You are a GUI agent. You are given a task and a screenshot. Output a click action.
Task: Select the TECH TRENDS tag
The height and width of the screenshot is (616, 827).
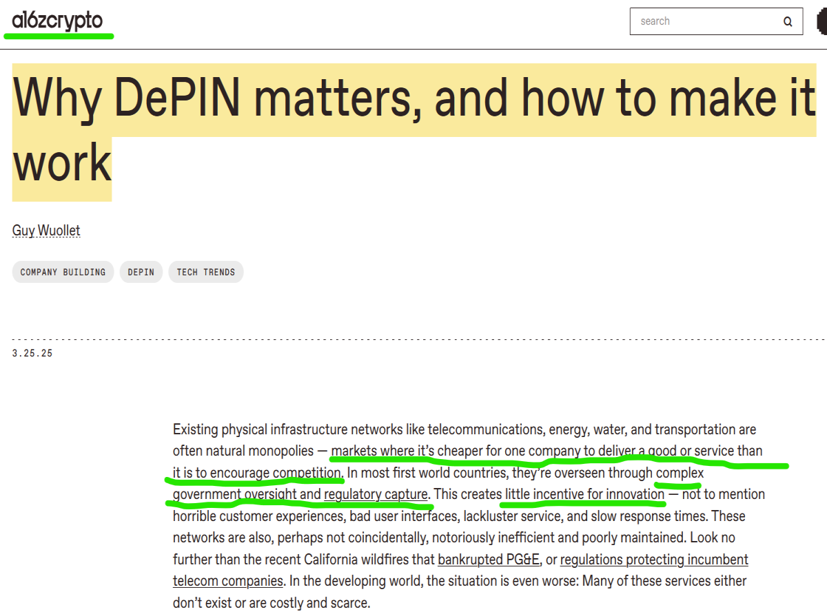point(205,272)
